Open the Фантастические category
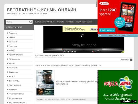 coord(17,94)
